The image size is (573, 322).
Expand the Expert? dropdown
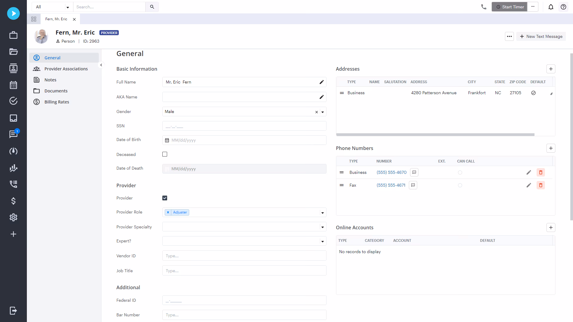(x=323, y=241)
